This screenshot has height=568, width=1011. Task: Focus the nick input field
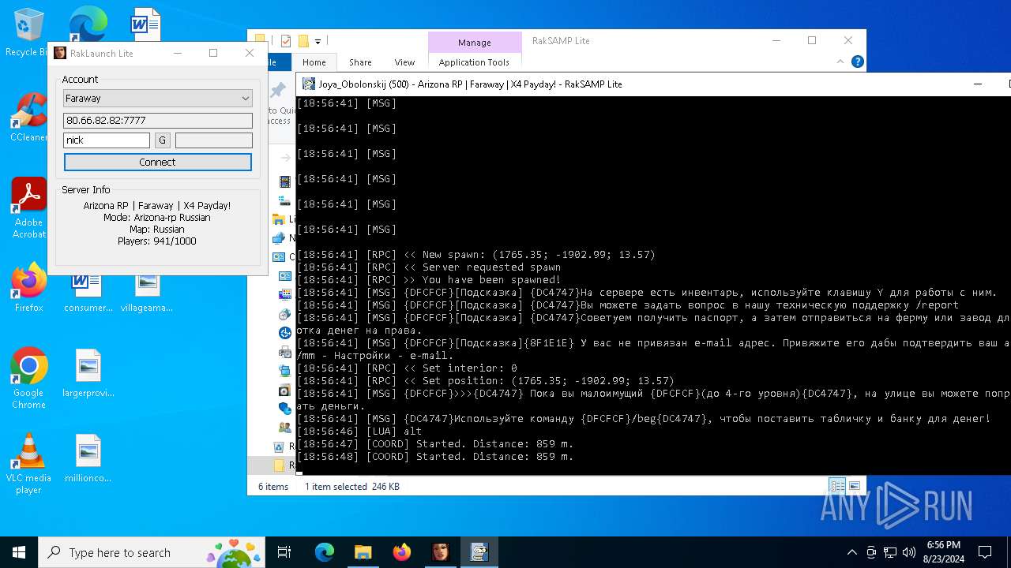pos(107,140)
